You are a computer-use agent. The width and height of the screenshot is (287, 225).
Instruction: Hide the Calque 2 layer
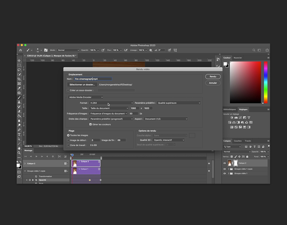tap(224, 163)
